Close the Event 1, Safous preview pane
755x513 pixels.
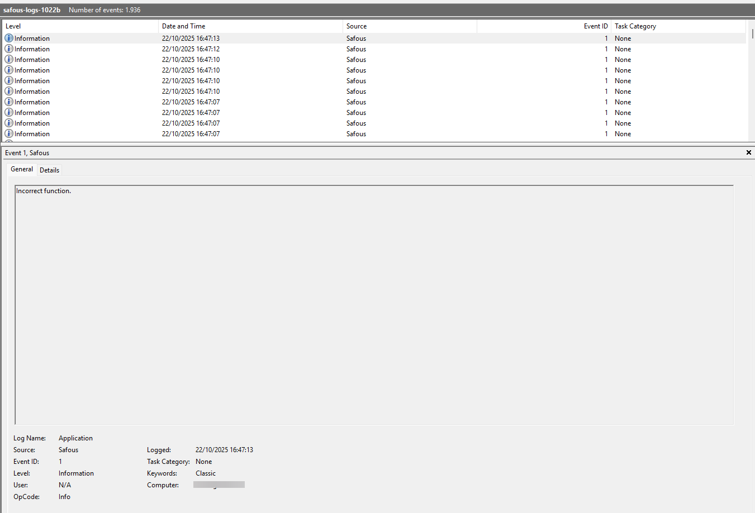click(x=748, y=152)
